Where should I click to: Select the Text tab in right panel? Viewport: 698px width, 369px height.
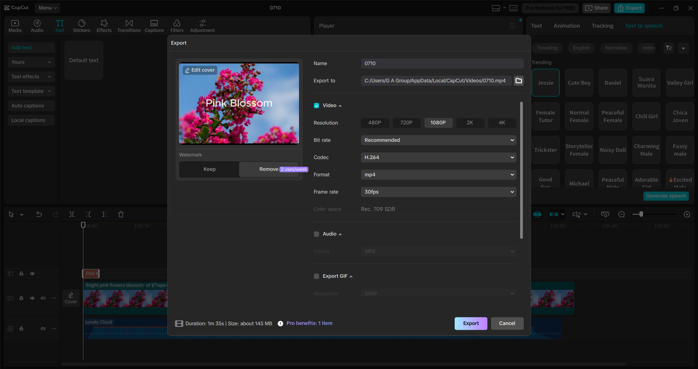coord(537,26)
